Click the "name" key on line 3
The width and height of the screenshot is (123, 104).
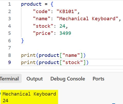42,19
